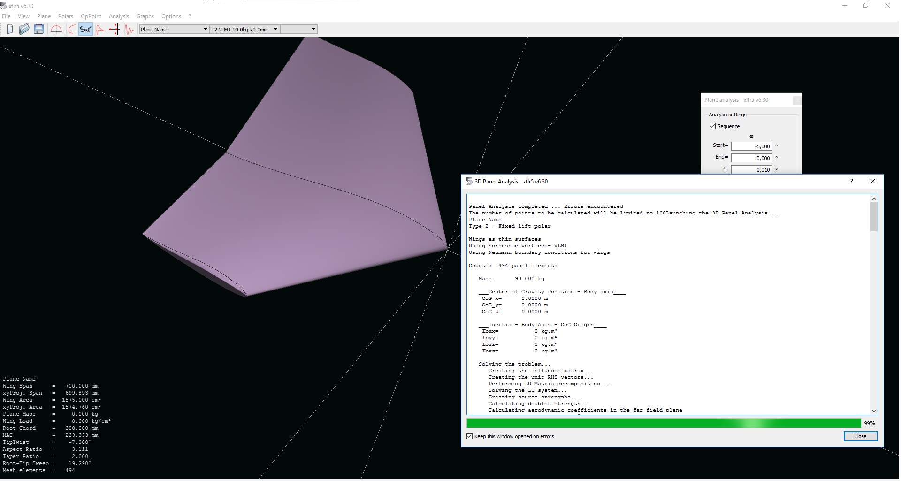Click the alpha Start= input field
The height and width of the screenshot is (481, 901).
pos(751,146)
